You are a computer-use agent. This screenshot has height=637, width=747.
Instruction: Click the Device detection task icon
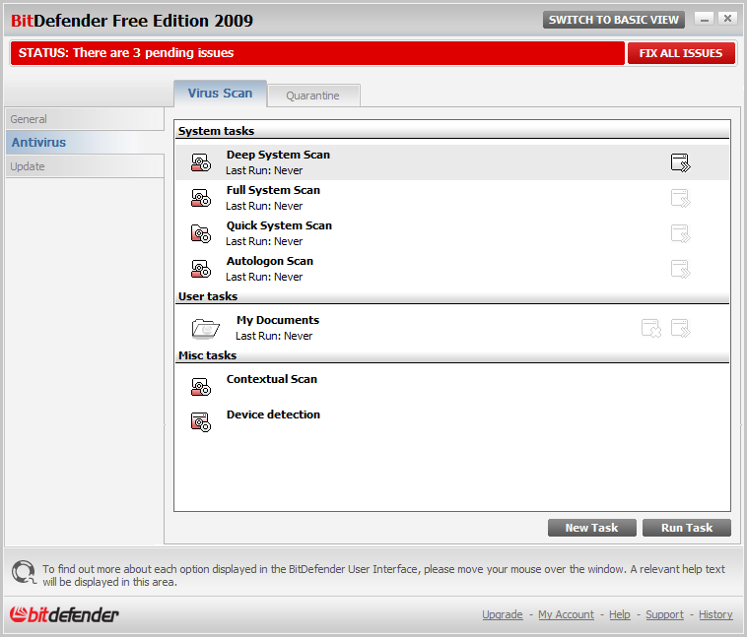[x=201, y=421]
